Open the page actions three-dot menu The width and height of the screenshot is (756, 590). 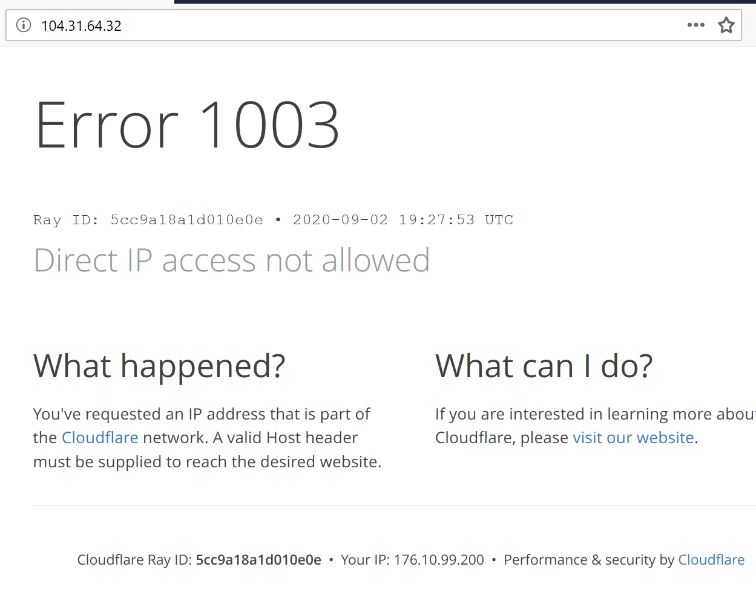coord(696,25)
